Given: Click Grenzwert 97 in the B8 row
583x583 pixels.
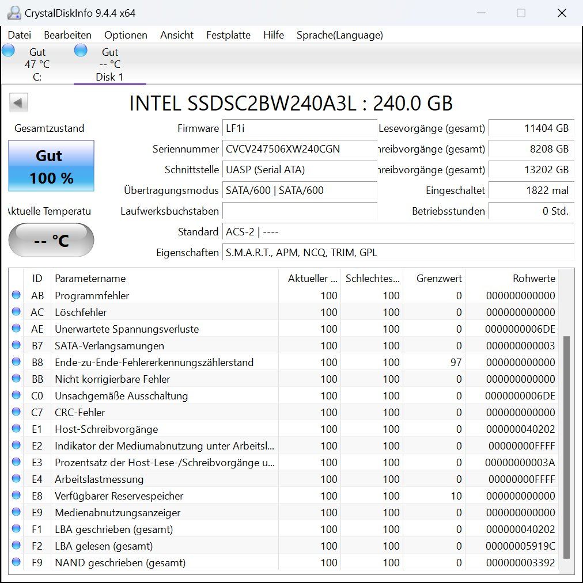Looking at the screenshot, I should click(x=456, y=362).
